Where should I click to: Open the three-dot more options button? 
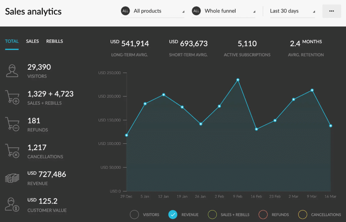pyautogui.click(x=332, y=11)
